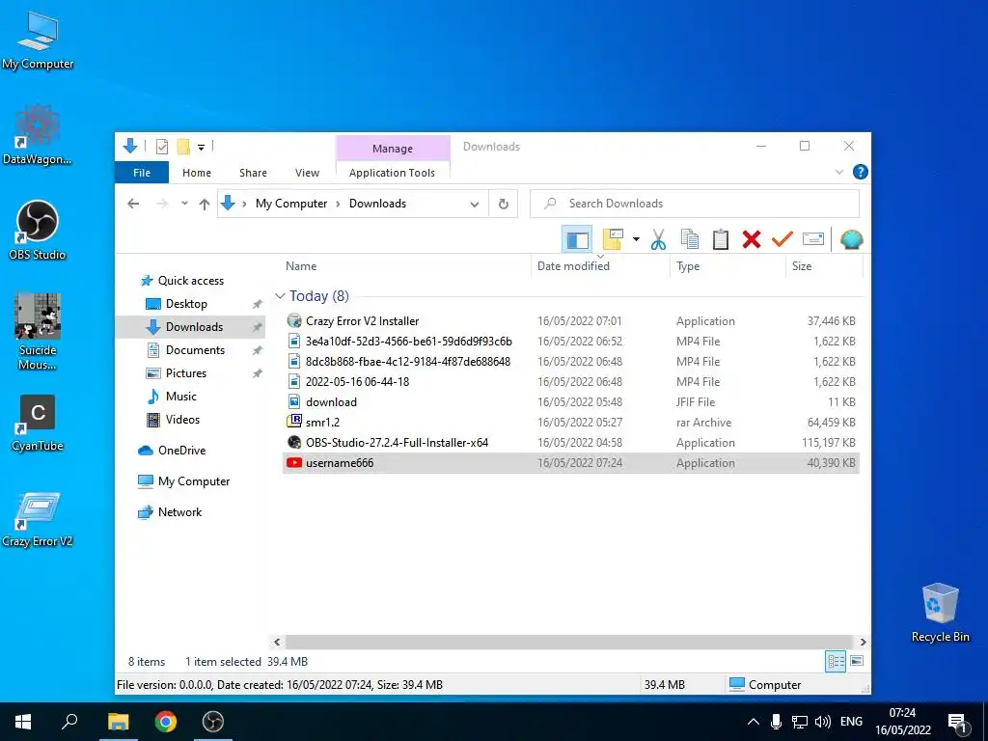Click the shell globe toolbar icon
This screenshot has height=741, width=988.
pos(851,239)
